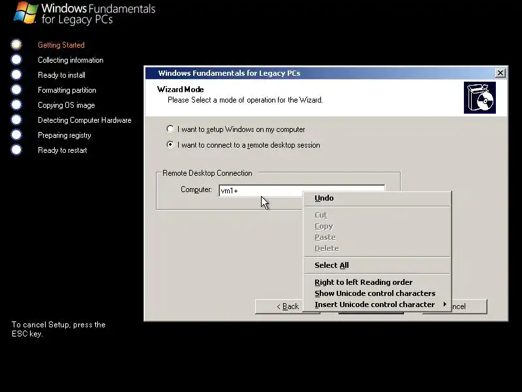The height and width of the screenshot is (392, 522).
Task: Click the 'Preparing registry' step text
Action: coord(64,135)
